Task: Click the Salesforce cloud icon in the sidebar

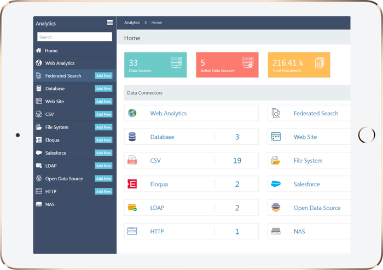Action: (39, 152)
